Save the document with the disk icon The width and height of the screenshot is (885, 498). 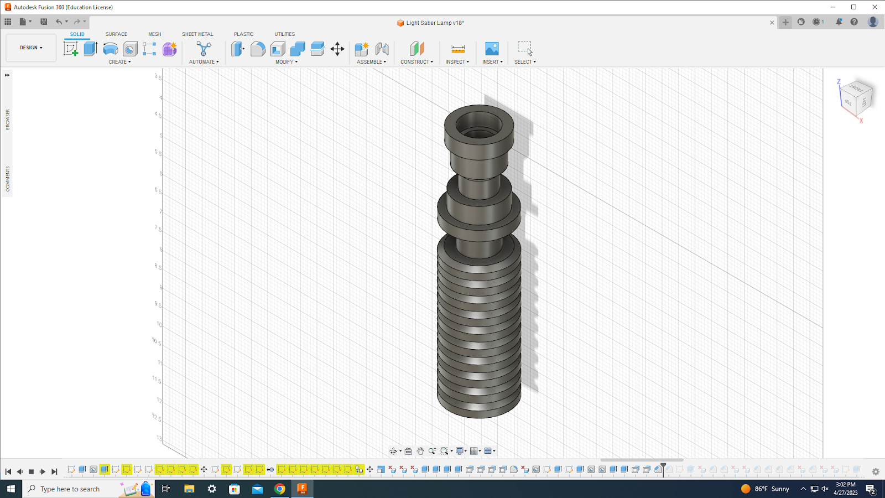click(44, 22)
